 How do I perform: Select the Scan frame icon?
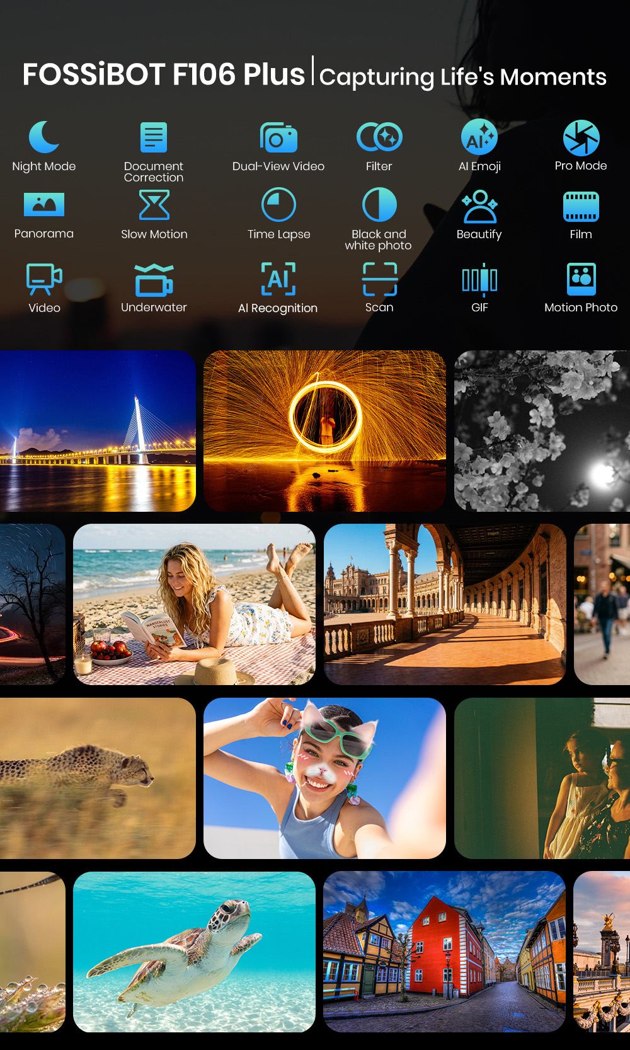(x=379, y=279)
